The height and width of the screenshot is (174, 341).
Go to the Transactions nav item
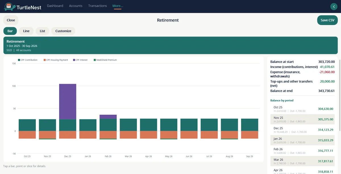click(x=97, y=6)
